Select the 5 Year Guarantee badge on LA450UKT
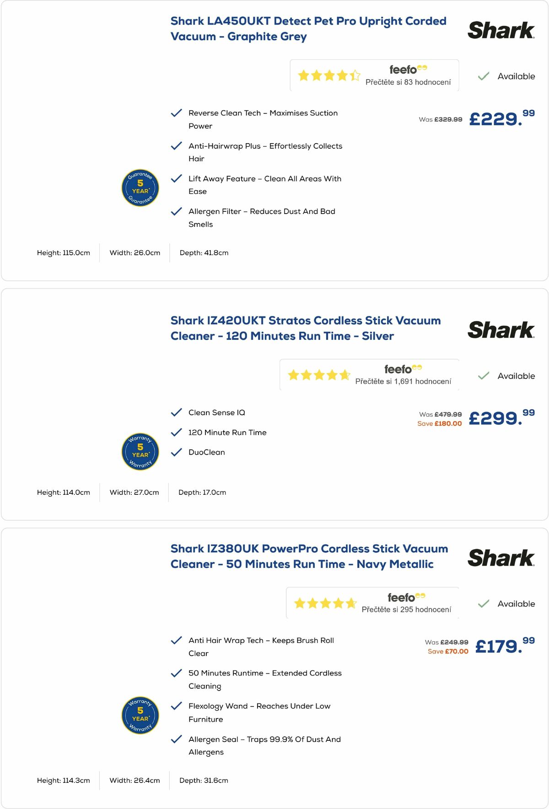This screenshot has width=549, height=809. [140, 189]
